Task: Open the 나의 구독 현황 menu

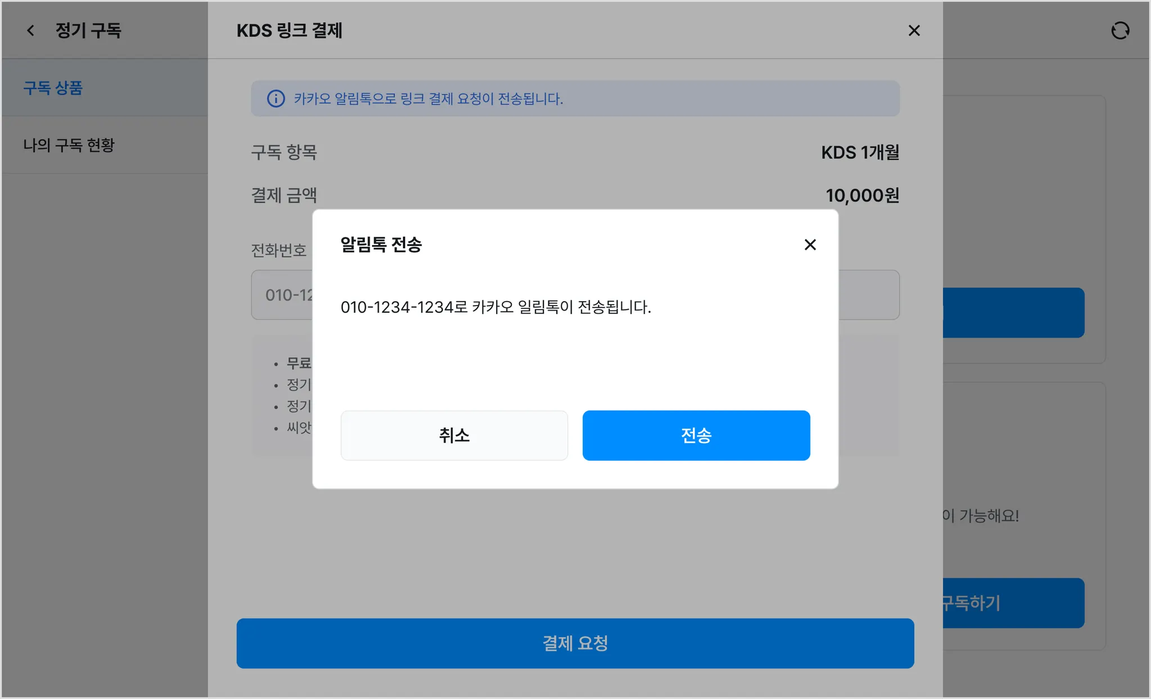Action: 69,145
